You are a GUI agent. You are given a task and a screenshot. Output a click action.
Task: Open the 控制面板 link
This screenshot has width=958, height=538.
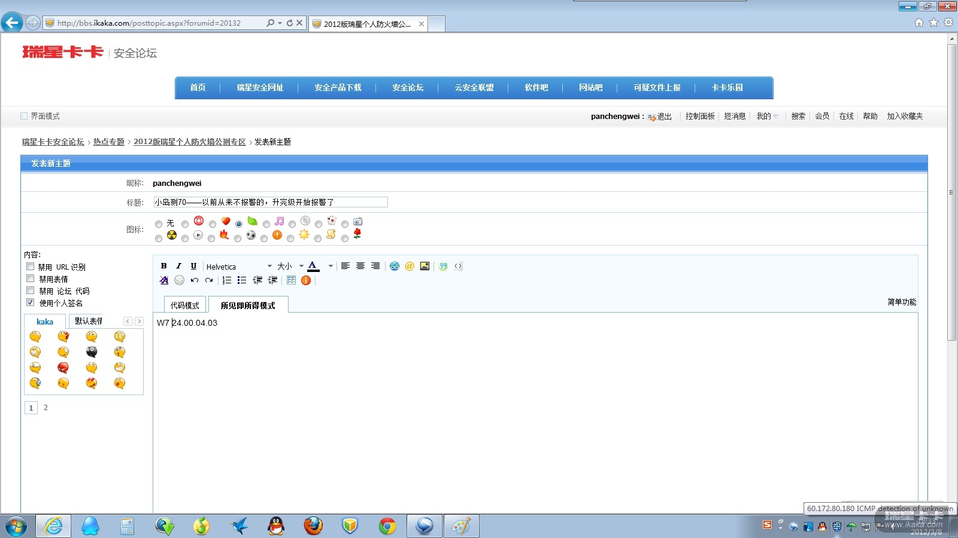701,116
